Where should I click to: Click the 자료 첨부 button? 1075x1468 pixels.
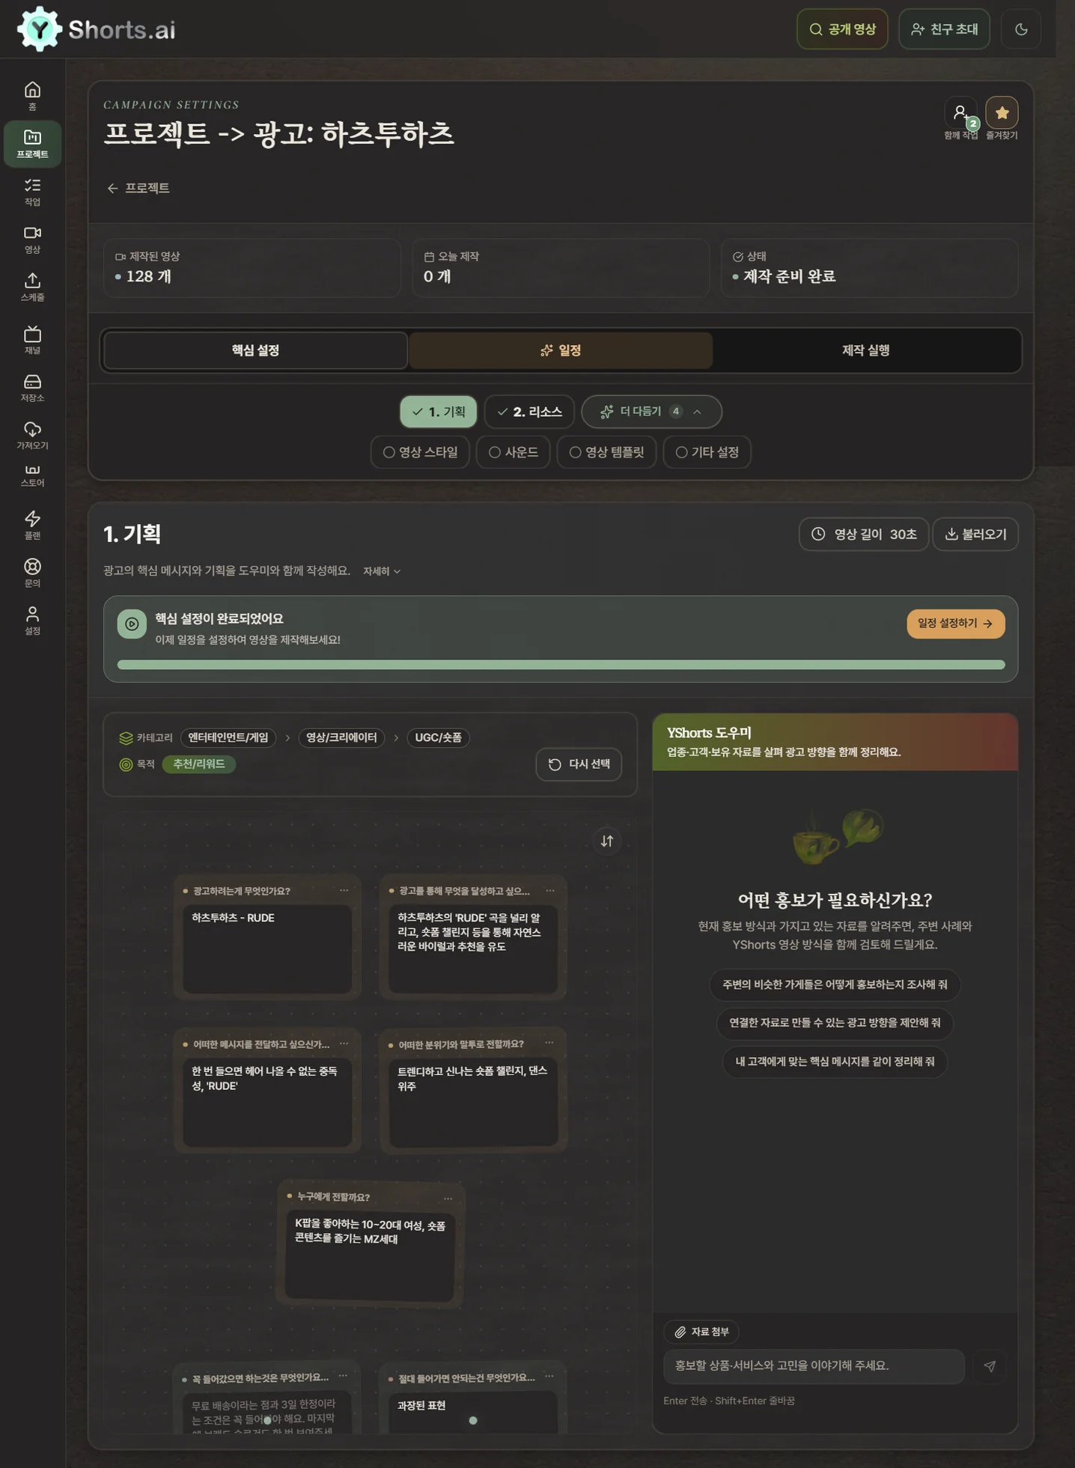[x=701, y=1332]
